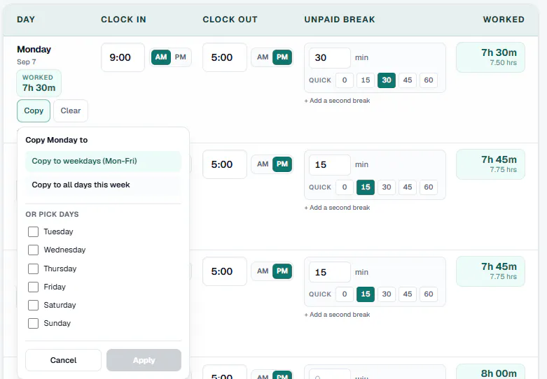Image resolution: width=547 pixels, height=379 pixels.
Task: Select the UNPAID BREAK column header
Action: point(340,20)
